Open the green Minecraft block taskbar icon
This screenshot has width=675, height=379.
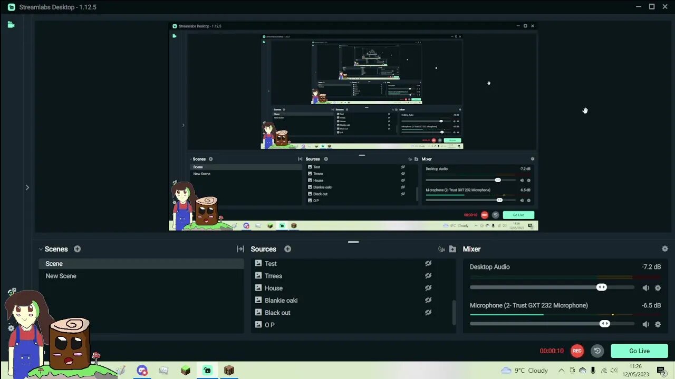tap(185, 371)
